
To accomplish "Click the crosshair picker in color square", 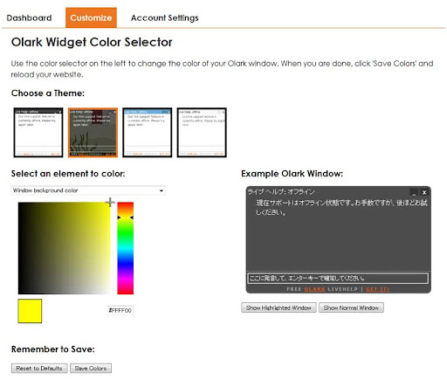I will pos(110,202).
